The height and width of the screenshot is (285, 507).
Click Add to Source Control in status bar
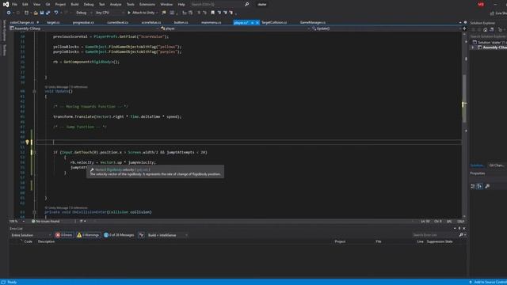point(488,282)
